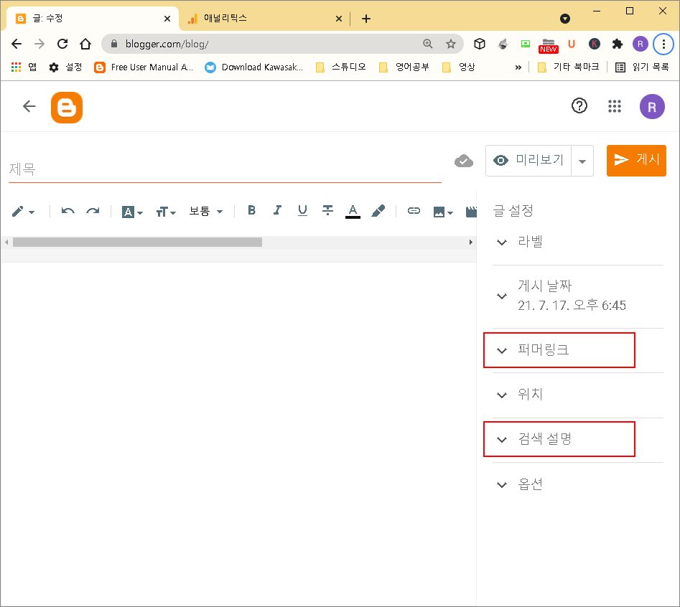Click the Undo icon in the toolbar
The width and height of the screenshot is (680, 607).
tap(67, 210)
